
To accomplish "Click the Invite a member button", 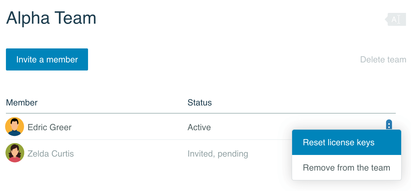I will pos(47,59).
